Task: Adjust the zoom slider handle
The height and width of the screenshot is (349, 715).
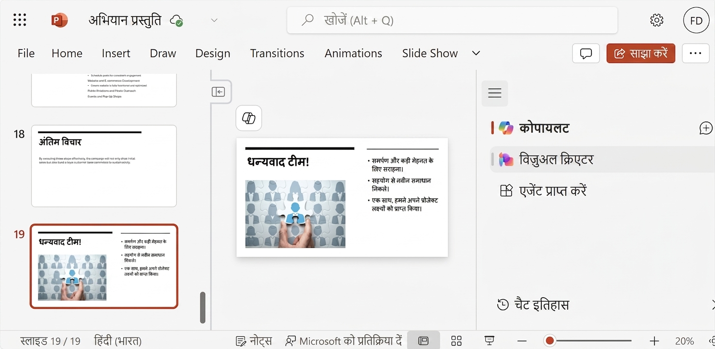Action: pyautogui.click(x=550, y=341)
